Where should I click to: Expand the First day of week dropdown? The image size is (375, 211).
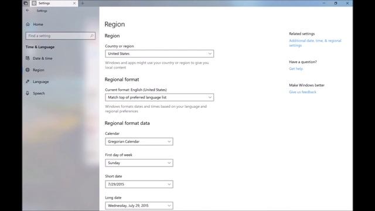(139, 163)
